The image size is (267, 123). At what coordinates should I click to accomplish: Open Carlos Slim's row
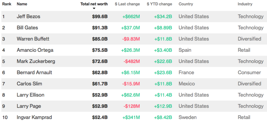tap(133, 84)
